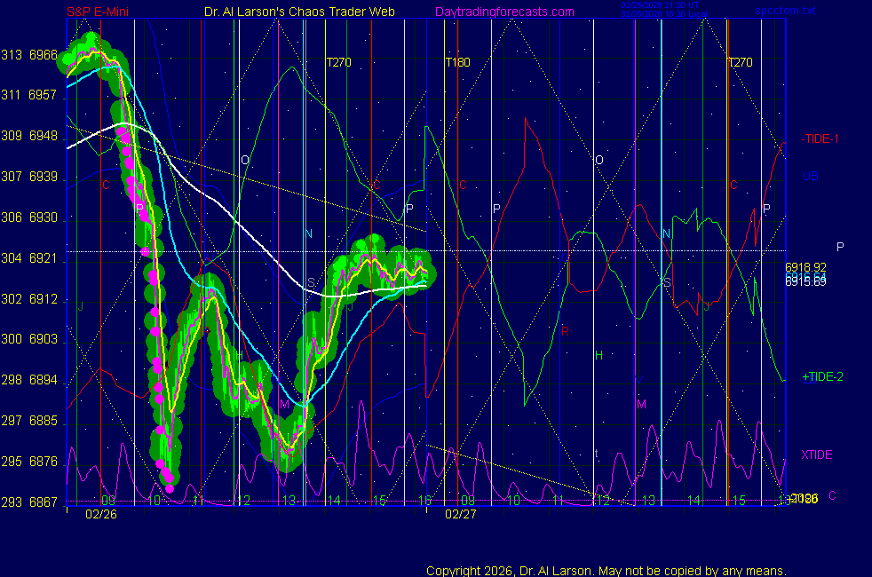872x577 pixels.
Task: Click the 02/27 date label on time axis
Action: (x=460, y=514)
